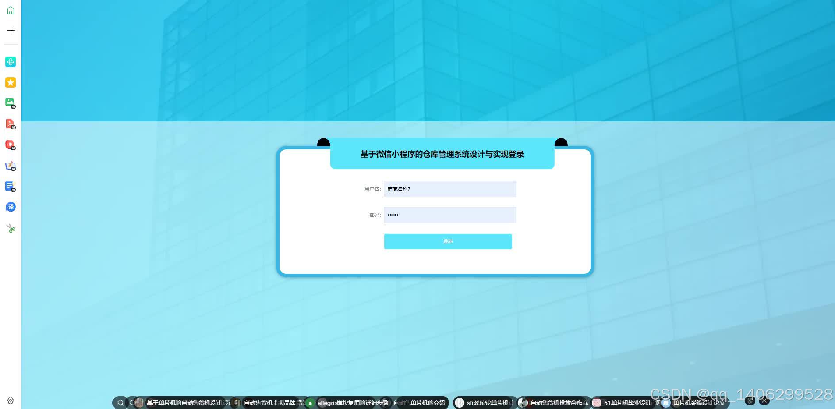835x409 pixels.
Task: Open the blue AI document icon
Action: tap(11, 186)
